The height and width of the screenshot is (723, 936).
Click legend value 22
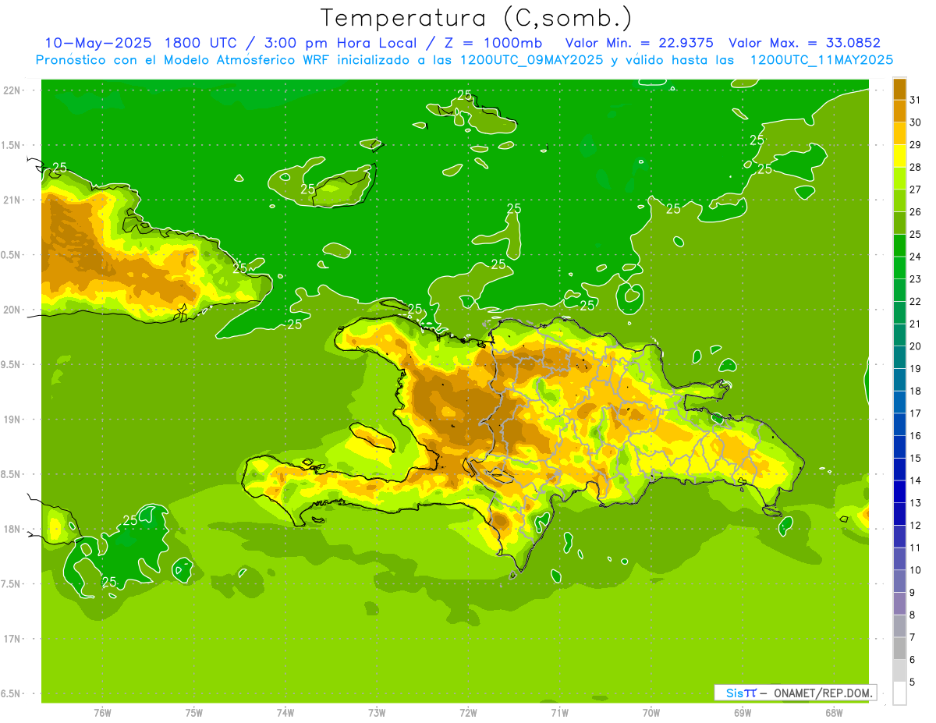[915, 302]
